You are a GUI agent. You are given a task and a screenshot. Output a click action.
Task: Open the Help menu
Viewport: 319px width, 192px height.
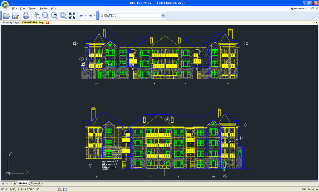53,8
